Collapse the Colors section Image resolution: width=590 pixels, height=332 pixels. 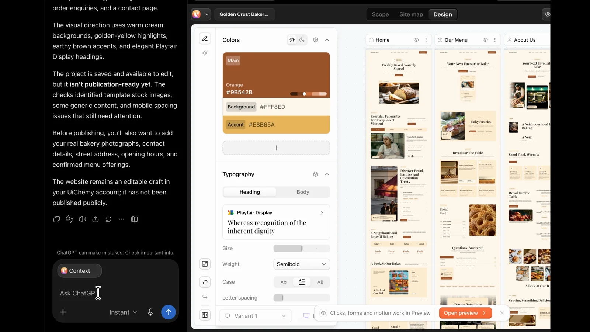(x=327, y=40)
